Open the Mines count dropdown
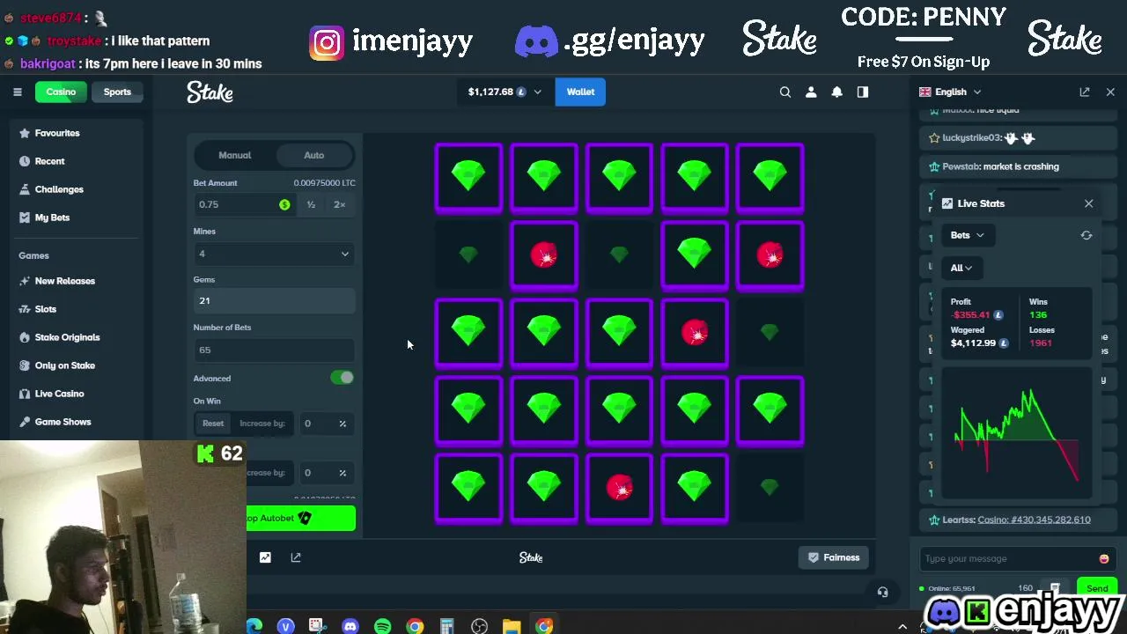The width and height of the screenshot is (1127, 634). tap(274, 254)
